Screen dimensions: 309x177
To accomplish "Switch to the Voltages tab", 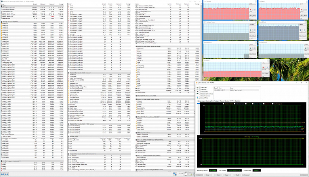I will tap(217, 101).
